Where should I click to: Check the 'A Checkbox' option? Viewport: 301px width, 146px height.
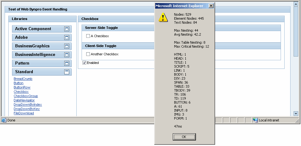click(x=88, y=36)
